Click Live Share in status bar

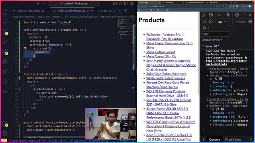point(78,141)
